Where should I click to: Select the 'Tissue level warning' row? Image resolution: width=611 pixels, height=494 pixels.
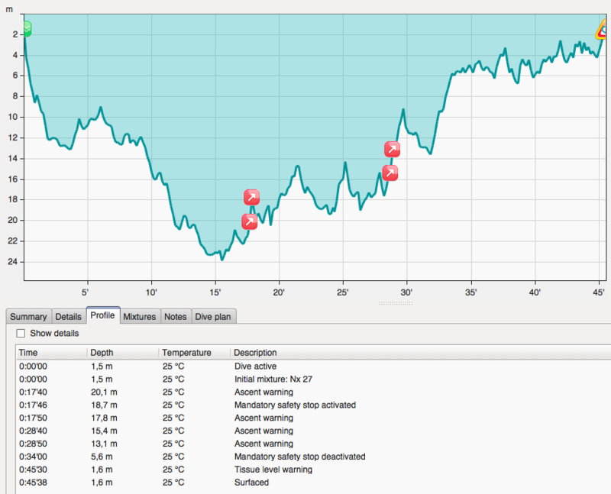coord(313,469)
